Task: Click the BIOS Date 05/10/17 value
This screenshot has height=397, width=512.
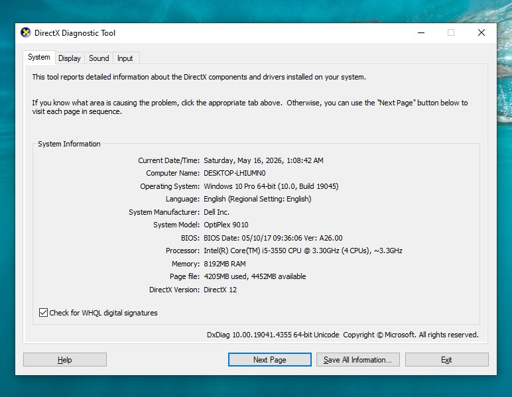Action: point(273,238)
